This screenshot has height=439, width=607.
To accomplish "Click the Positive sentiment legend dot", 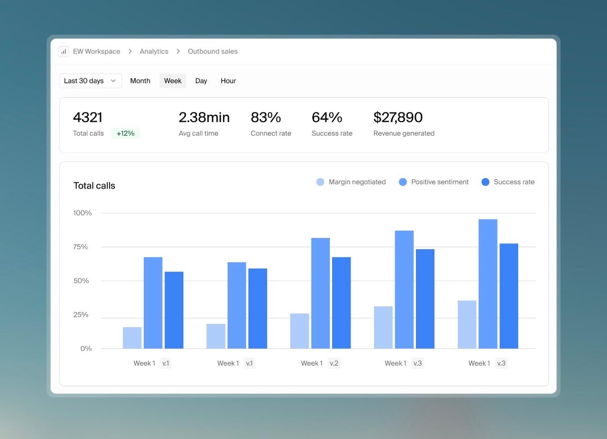I will [x=403, y=182].
